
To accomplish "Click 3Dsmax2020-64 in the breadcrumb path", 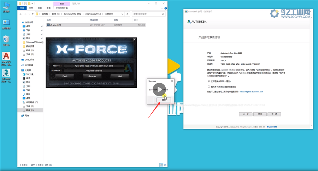I will (x=93, y=14).
